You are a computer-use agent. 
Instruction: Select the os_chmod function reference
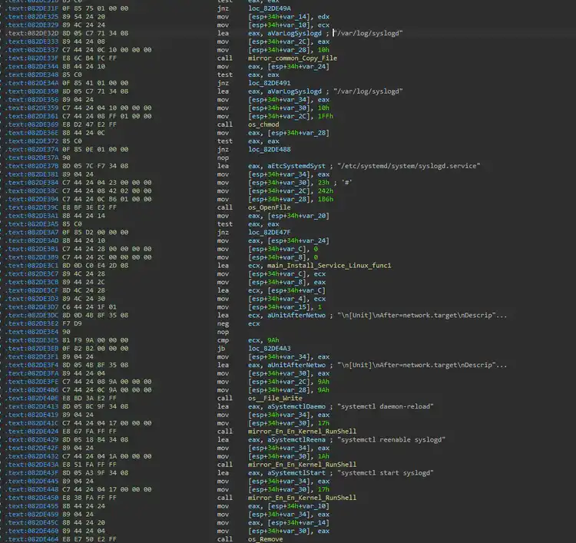coord(270,124)
